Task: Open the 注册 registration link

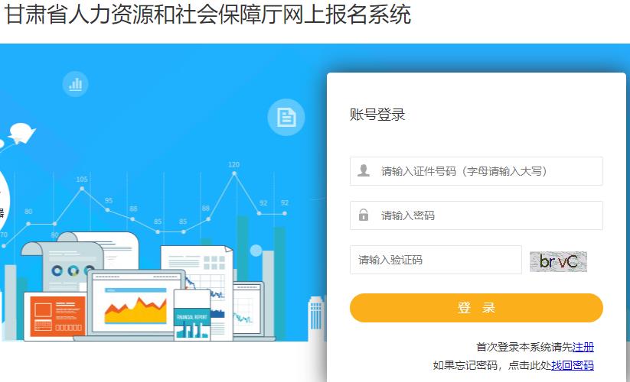Action: 583,347
